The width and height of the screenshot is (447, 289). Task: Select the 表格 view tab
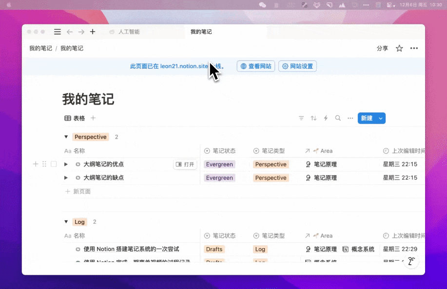click(75, 118)
